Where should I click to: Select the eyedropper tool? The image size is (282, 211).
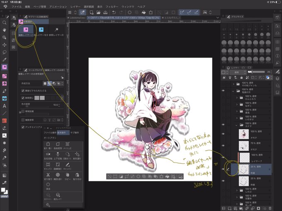click(x=4, y=60)
